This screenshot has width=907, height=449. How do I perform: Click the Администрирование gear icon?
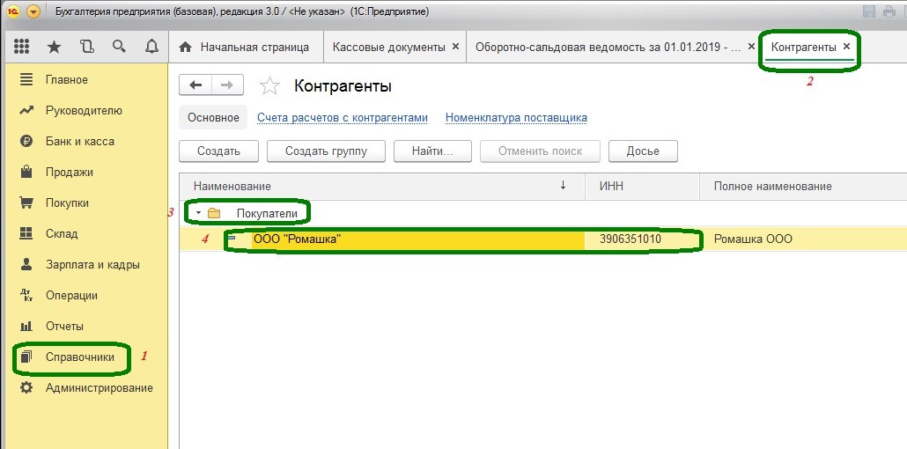click(x=26, y=387)
